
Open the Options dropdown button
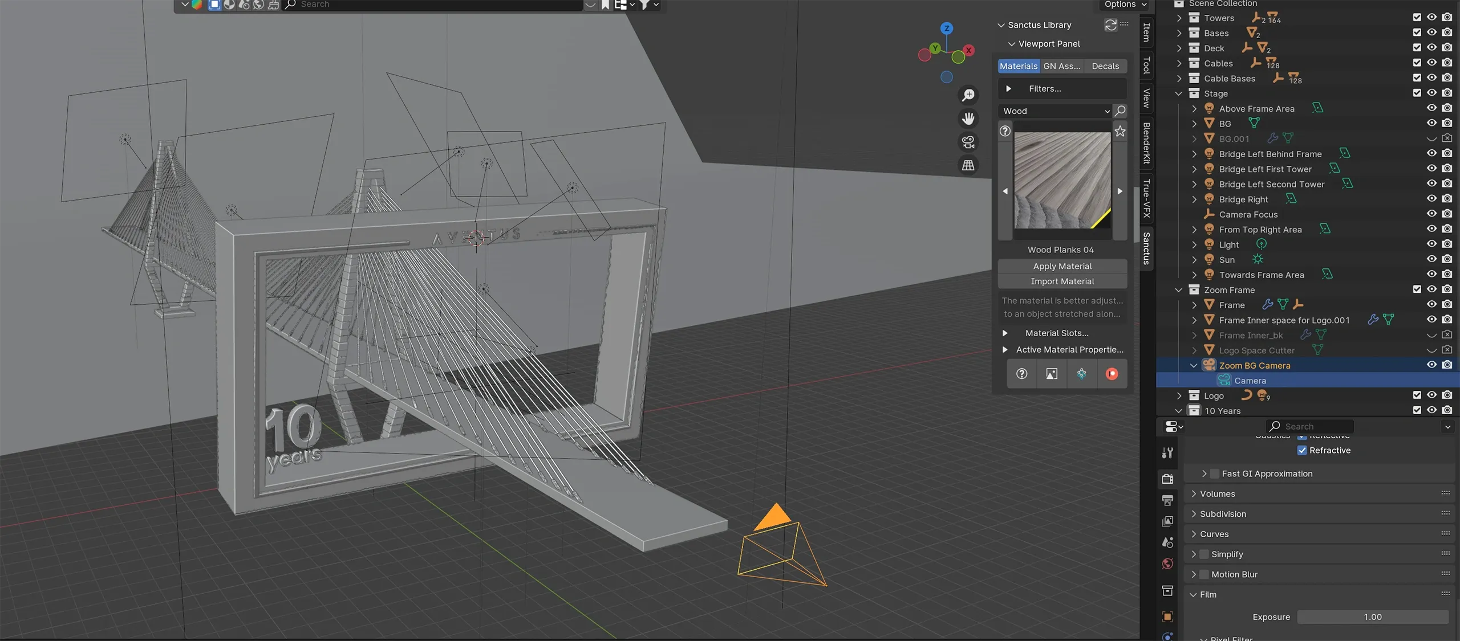[1125, 5]
